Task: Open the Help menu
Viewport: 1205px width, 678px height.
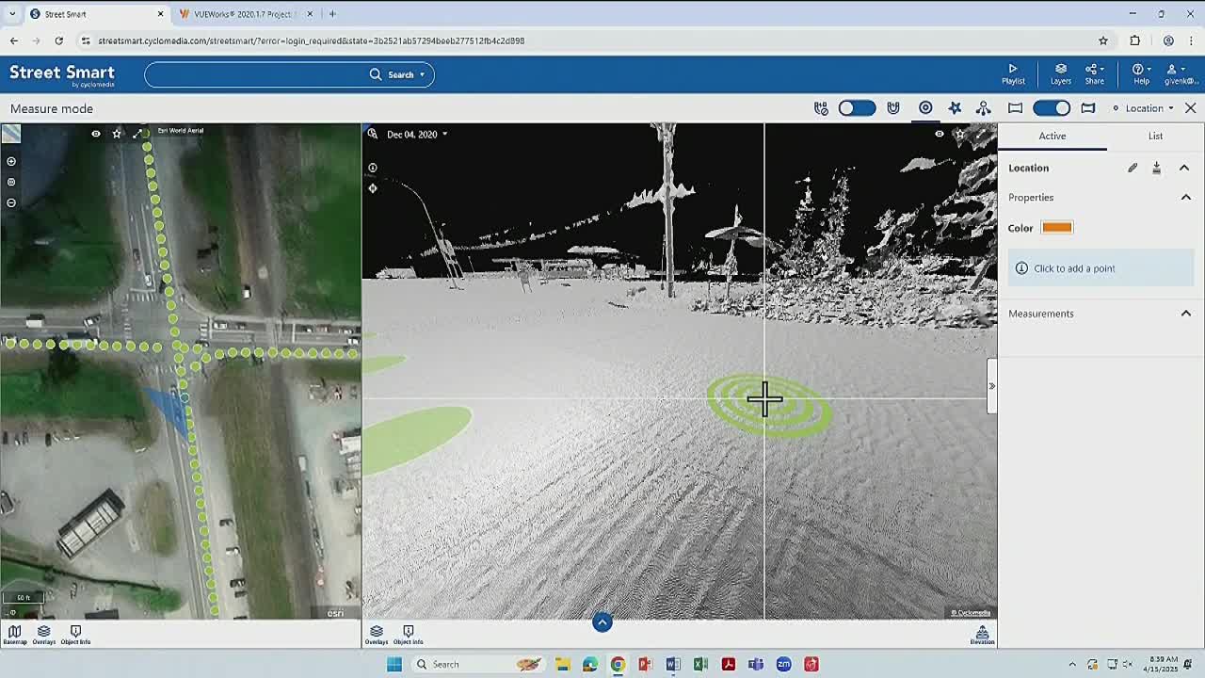Action: [1141, 73]
